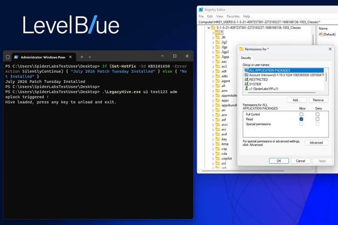Check Deny for Read permission
Image resolution: width=338 pixels, height=225 pixels.
(317, 119)
